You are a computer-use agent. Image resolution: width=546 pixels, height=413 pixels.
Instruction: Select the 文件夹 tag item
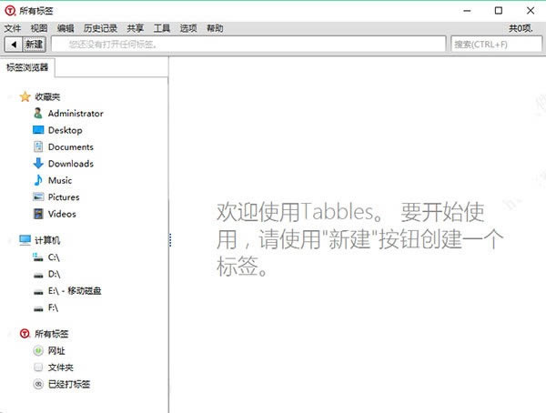(x=60, y=368)
